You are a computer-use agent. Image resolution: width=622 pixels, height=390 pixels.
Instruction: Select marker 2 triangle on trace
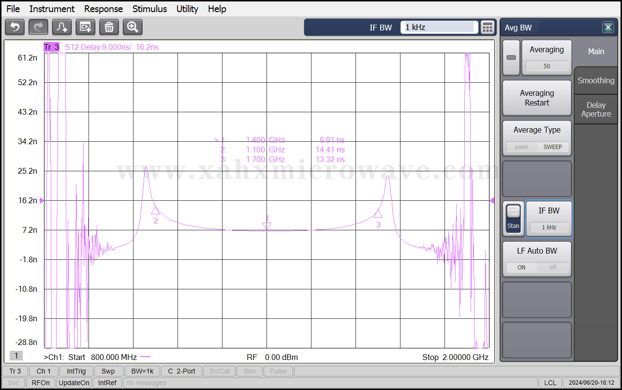point(155,210)
